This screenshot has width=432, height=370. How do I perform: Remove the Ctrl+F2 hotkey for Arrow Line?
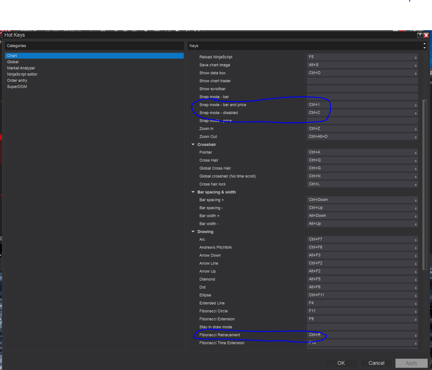pyautogui.click(x=415, y=264)
